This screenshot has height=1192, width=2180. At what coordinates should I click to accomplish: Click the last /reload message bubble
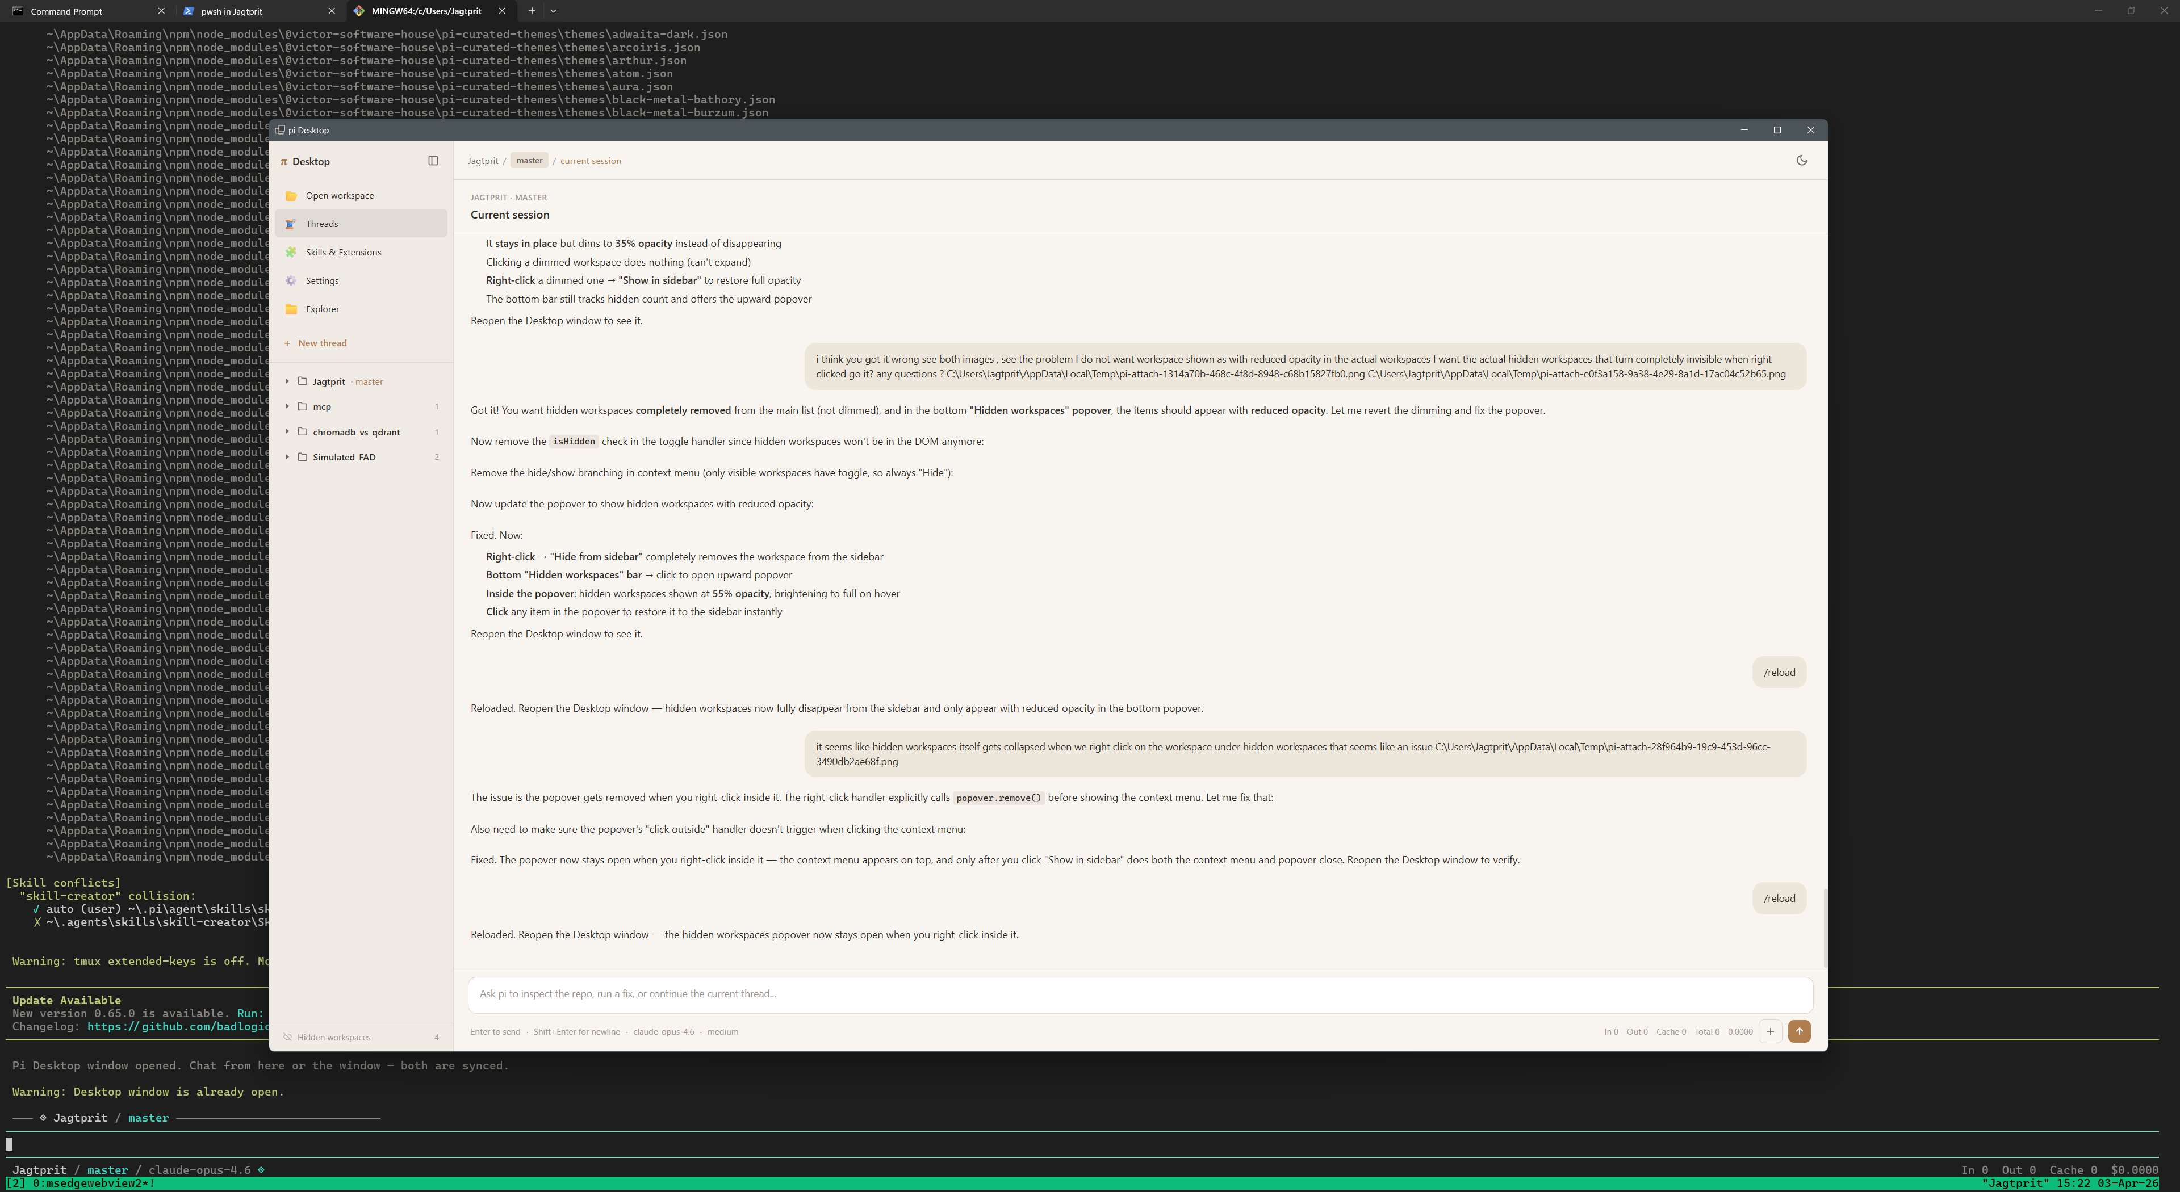pyautogui.click(x=1779, y=899)
